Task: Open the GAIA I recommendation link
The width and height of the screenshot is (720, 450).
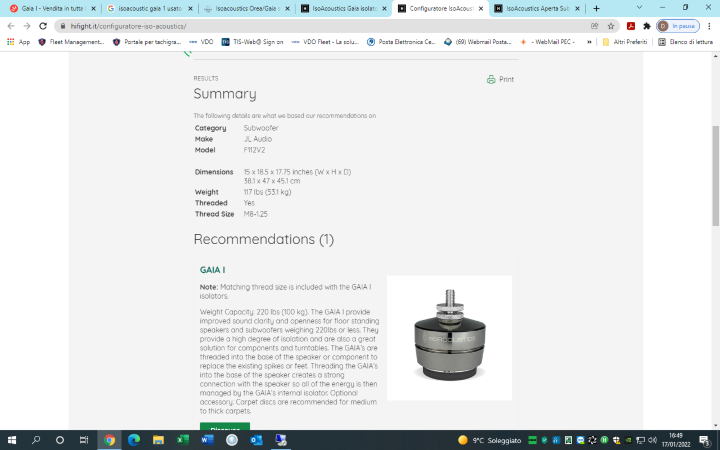Action: point(213,270)
